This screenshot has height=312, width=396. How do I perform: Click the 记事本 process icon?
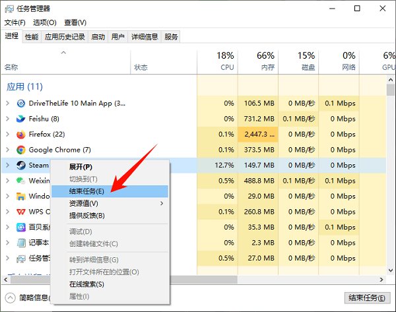(x=20, y=243)
